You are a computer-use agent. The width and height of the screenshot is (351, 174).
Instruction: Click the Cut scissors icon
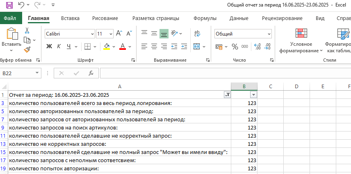tap(27, 30)
